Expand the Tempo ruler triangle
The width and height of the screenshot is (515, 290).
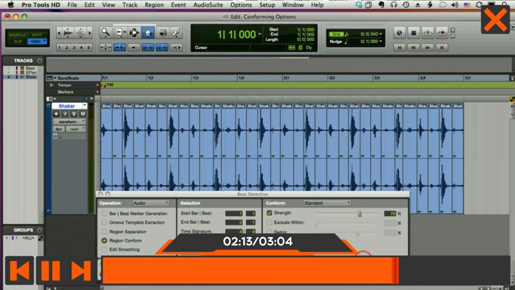coord(51,85)
